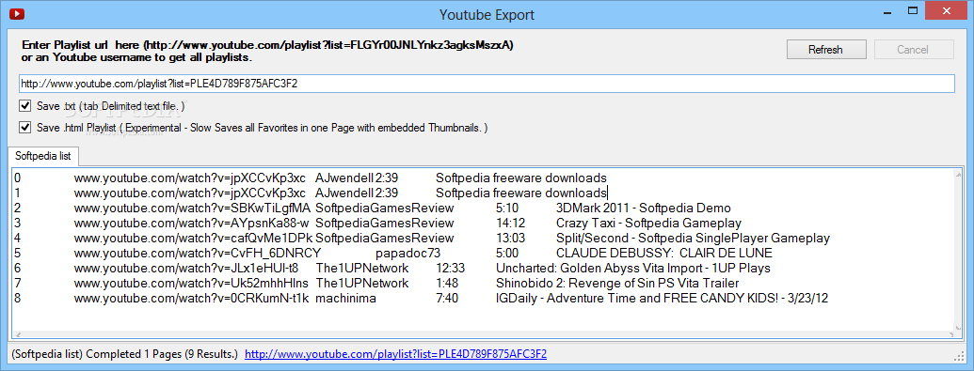974x371 pixels.
Task: Toggle the Save .html Playlist checkbox
Action: 24,128
